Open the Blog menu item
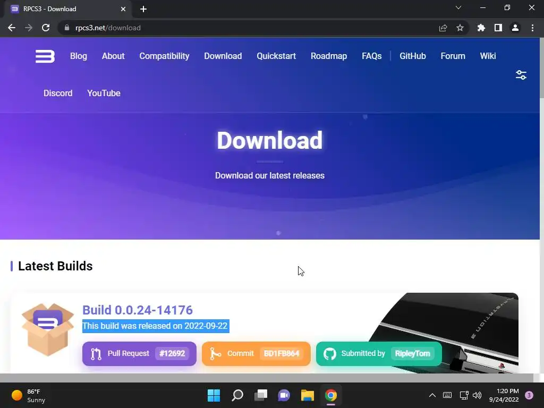The width and height of the screenshot is (544, 408). pos(79,56)
